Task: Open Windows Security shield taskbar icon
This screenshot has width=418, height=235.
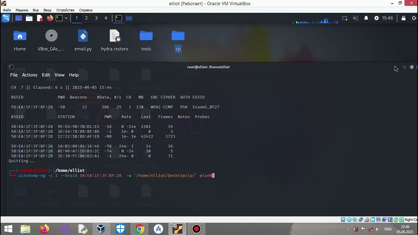Action: pyautogui.click(x=121, y=229)
